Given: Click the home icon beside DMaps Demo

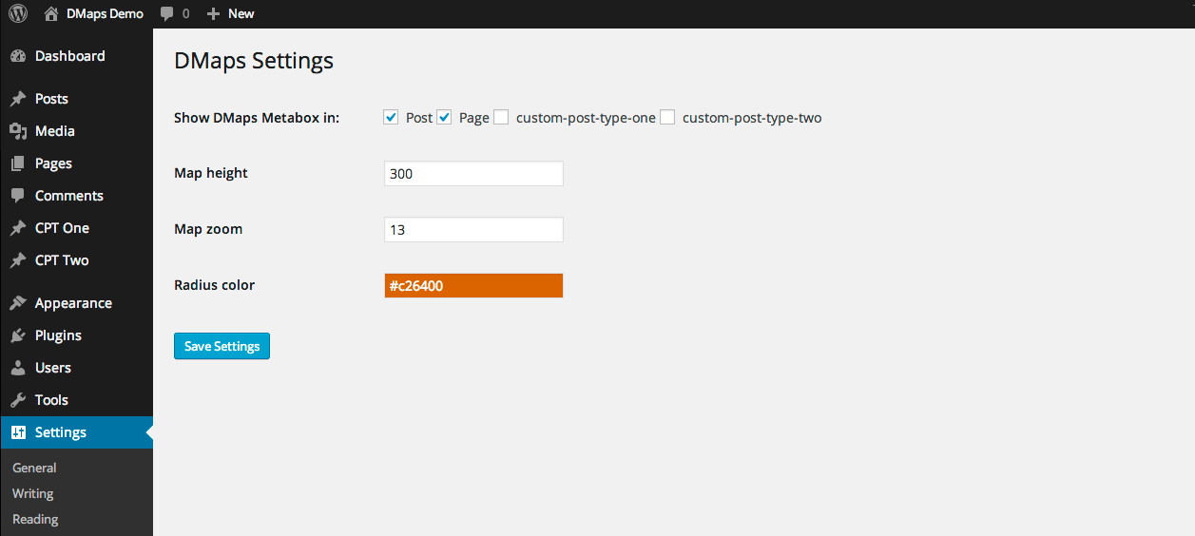Looking at the screenshot, I should click(51, 13).
